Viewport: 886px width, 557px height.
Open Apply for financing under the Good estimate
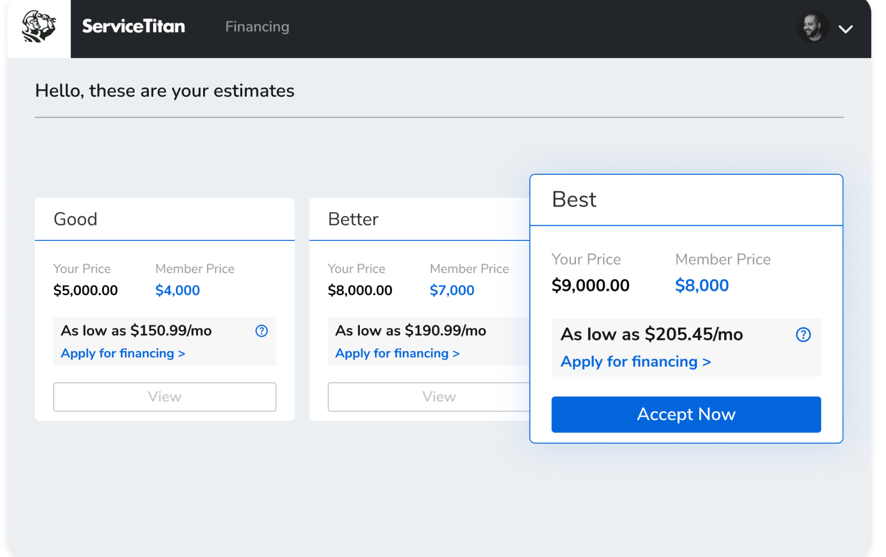pyautogui.click(x=123, y=353)
